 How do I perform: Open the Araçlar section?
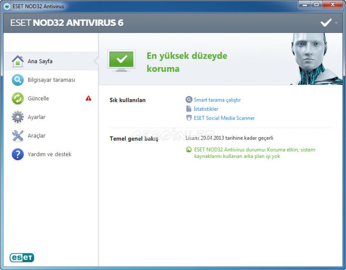click(51, 135)
